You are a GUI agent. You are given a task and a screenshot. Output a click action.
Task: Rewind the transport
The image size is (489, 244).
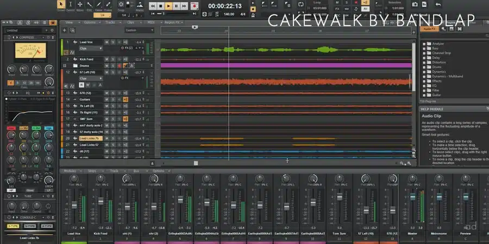(153, 5)
